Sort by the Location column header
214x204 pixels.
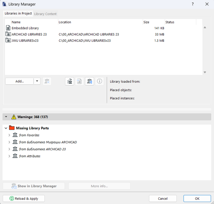(100, 22)
